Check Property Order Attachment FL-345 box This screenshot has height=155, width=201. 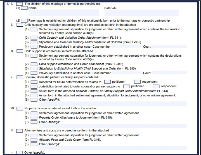pos(34,118)
